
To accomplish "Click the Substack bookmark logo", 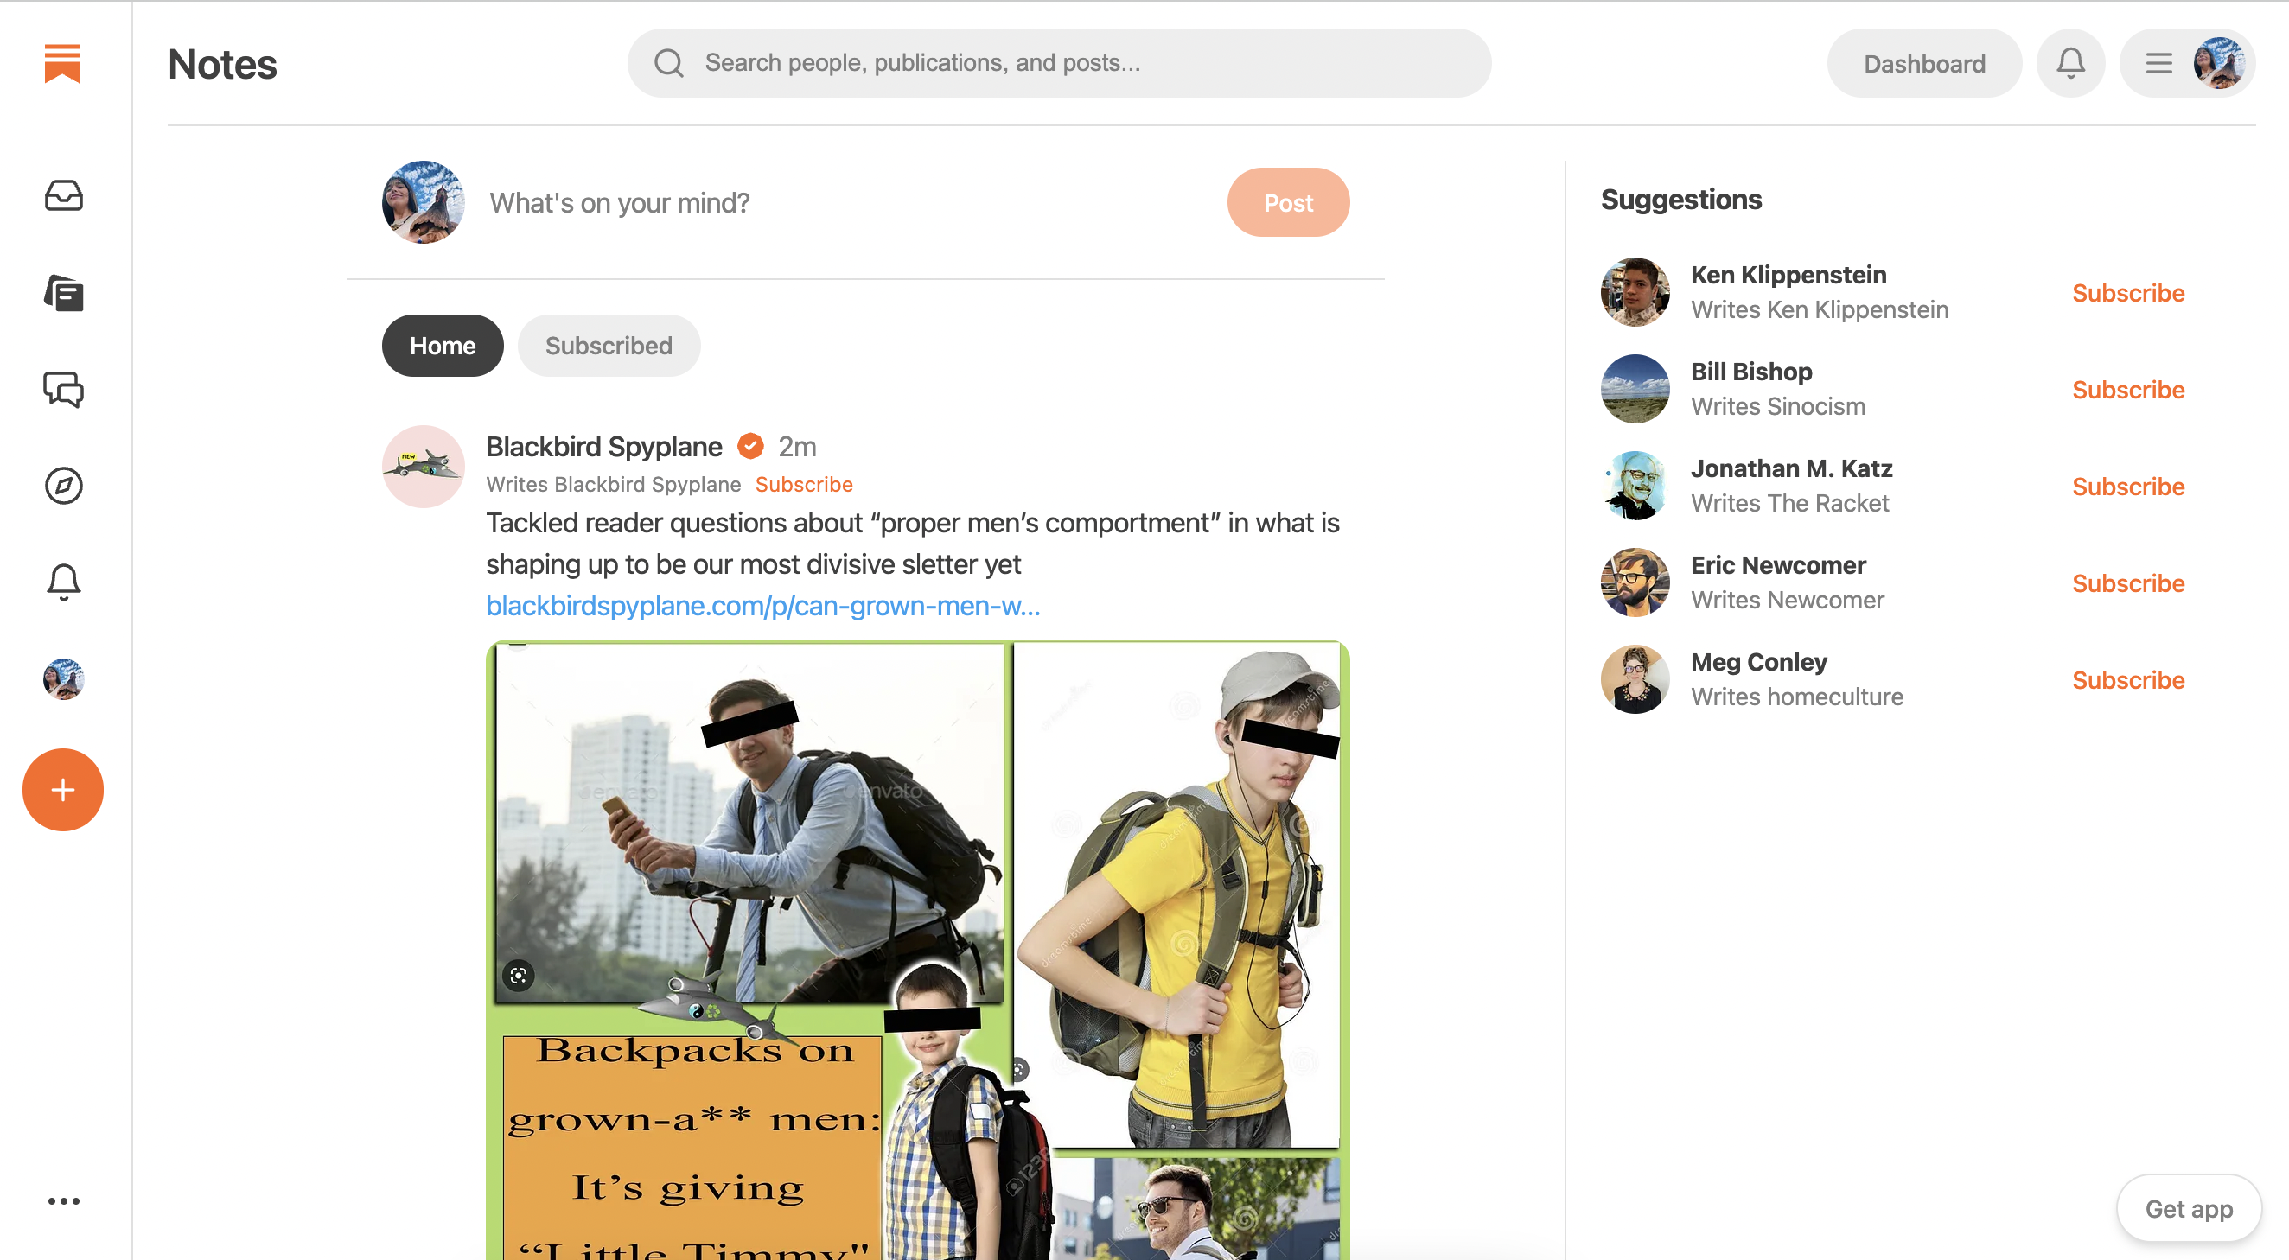I will coord(62,63).
